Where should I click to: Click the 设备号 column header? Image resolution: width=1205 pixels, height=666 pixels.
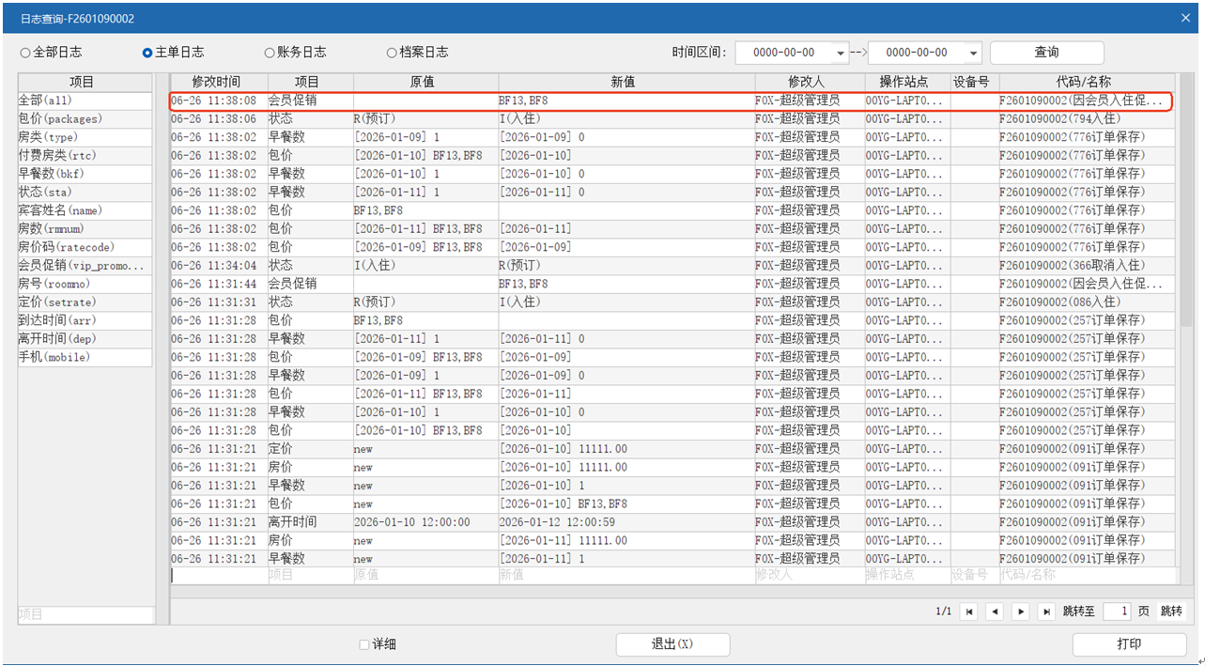pos(974,83)
